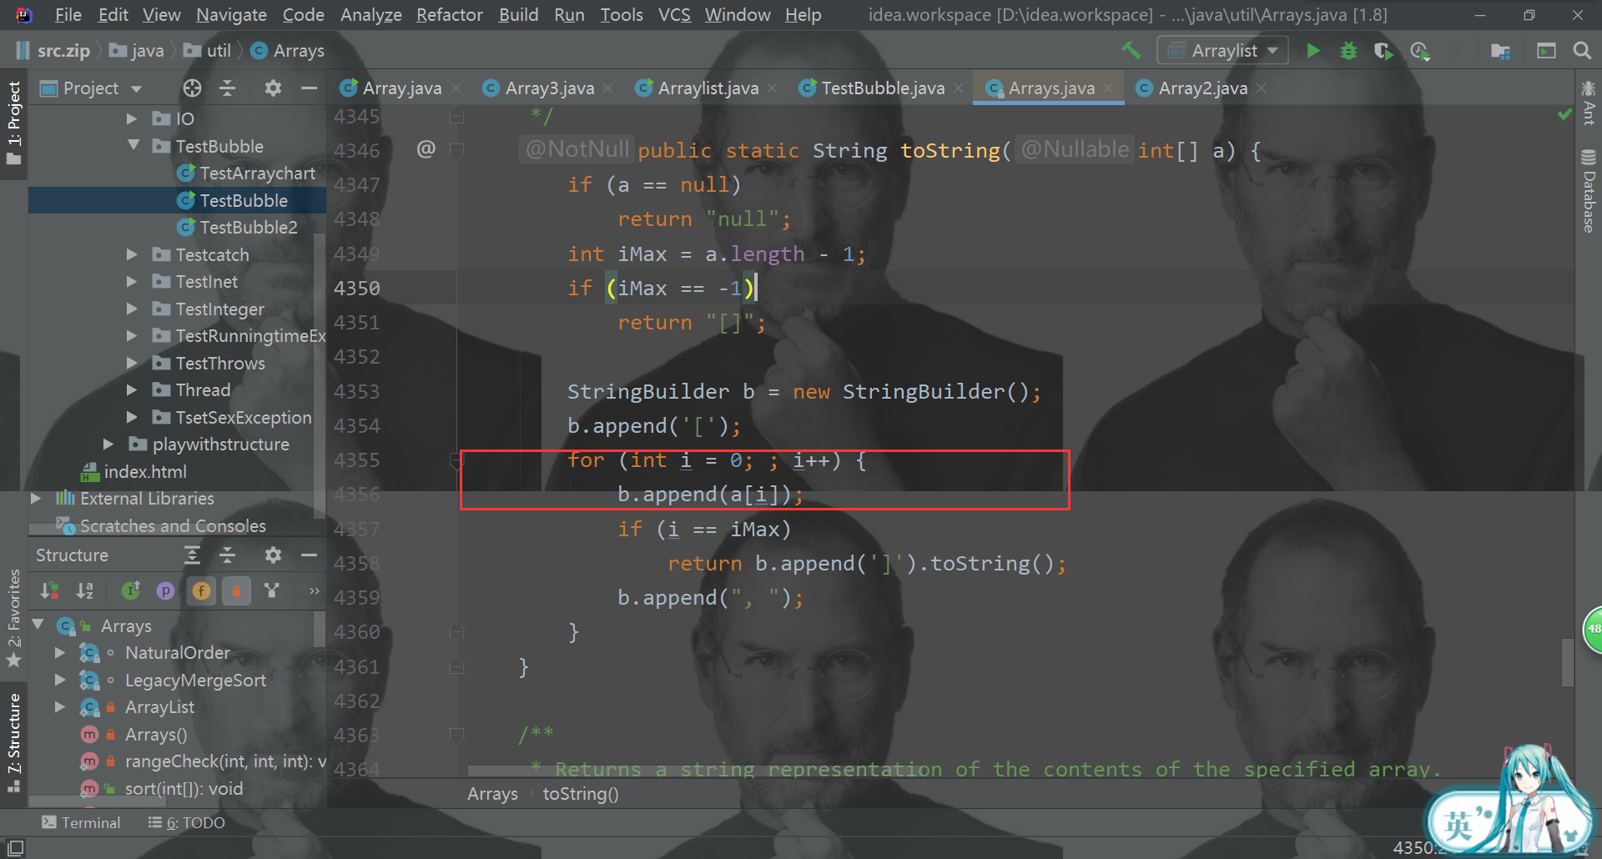Screen dimensions: 1602x859
Task: Open the Arraylist run configuration dropdown
Action: [x=1223, y=51]
